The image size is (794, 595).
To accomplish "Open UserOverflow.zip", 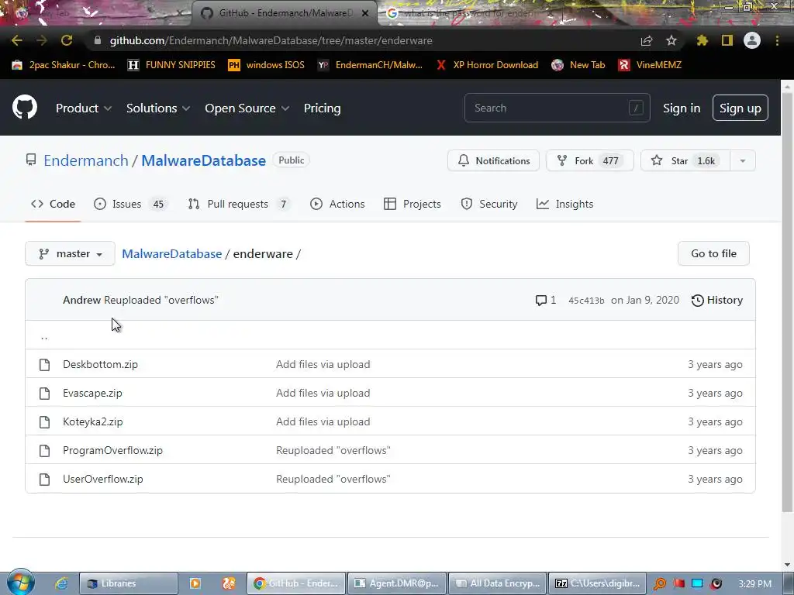I will (x=103, y=479).
